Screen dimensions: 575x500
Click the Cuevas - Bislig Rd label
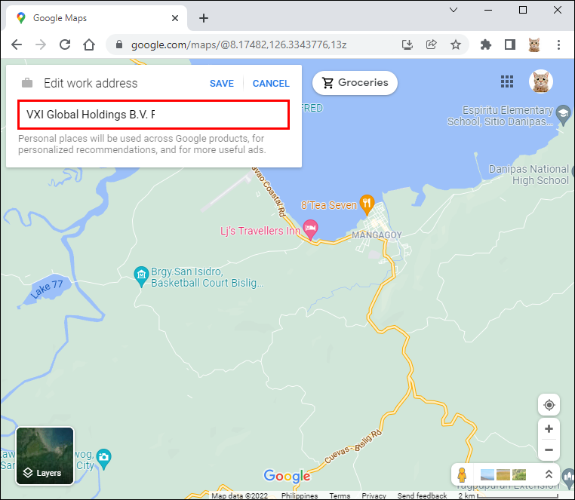click(353, 446)
